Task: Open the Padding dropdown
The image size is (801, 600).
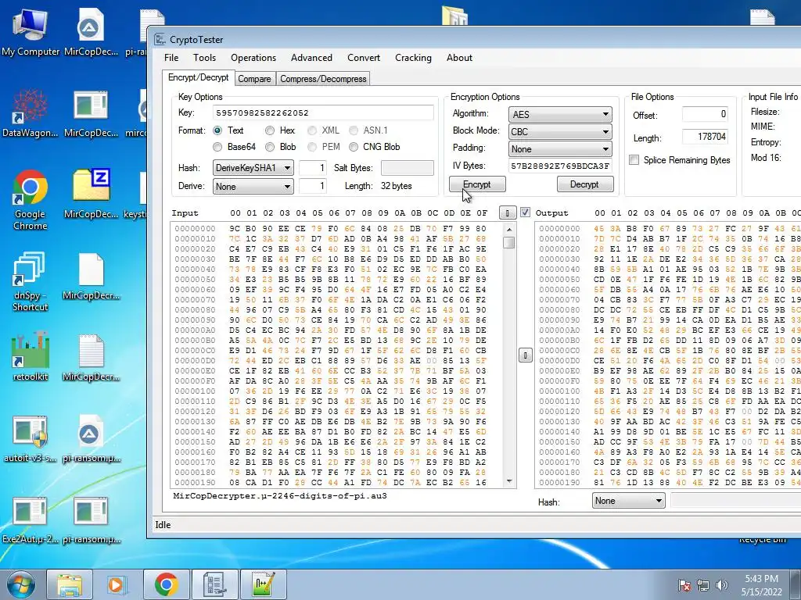Action: pyautogui.click(x=560, y=149)
